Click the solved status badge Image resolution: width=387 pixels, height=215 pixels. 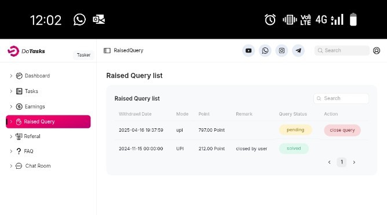point(294,149)
